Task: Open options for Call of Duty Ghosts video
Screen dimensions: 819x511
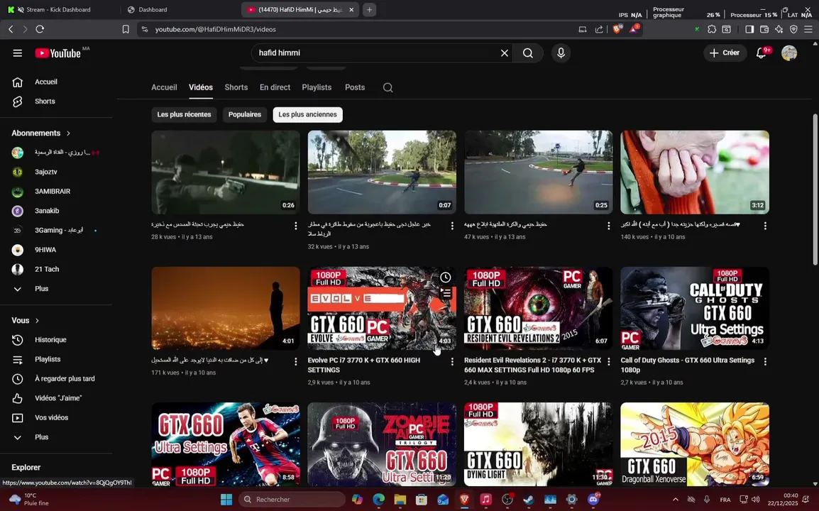Action: click(x=765, y=361)
